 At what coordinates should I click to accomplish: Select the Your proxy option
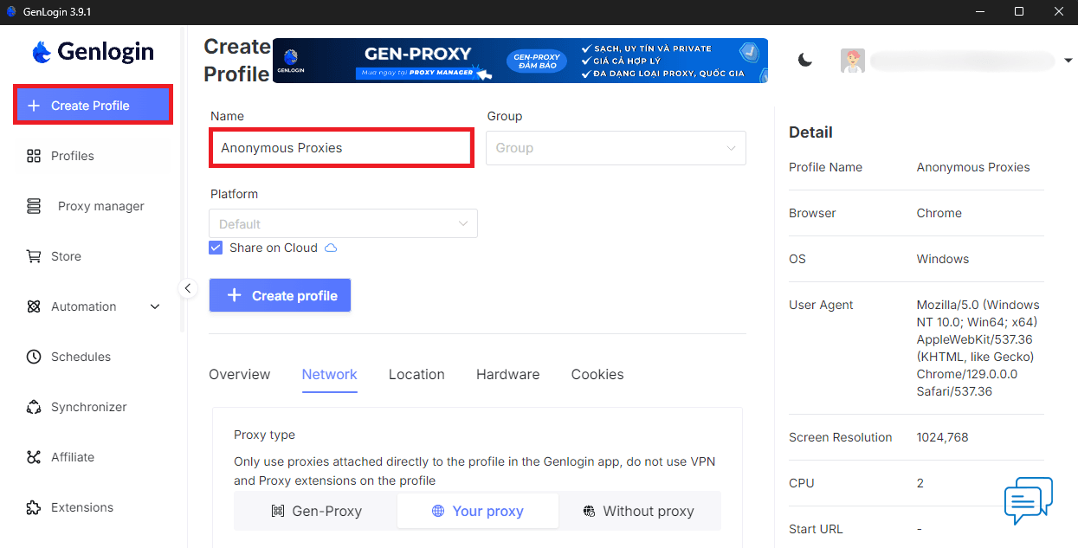[x=477, y=511]
